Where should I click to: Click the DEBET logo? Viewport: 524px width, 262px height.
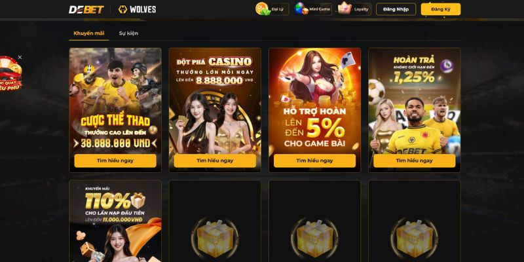[x=86, y=9]
